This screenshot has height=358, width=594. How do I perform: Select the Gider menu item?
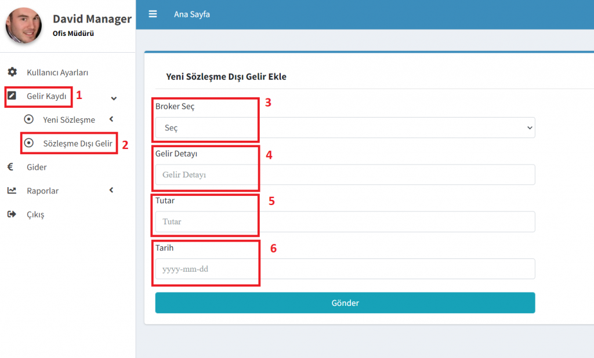click(x=37, y=167)
